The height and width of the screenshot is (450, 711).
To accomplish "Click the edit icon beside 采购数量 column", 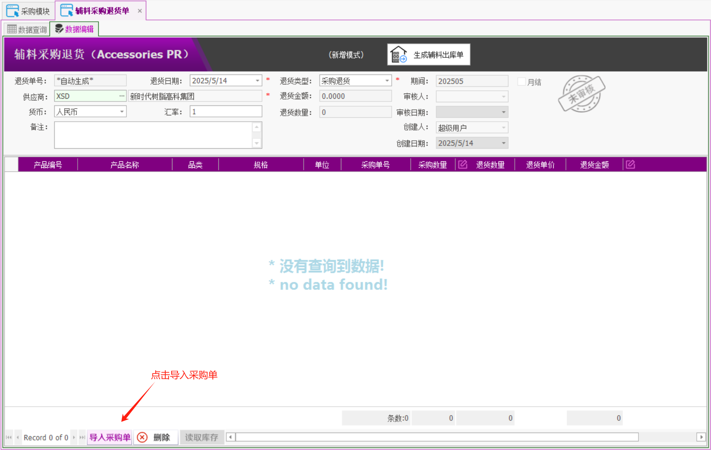I will coord(463,165).
